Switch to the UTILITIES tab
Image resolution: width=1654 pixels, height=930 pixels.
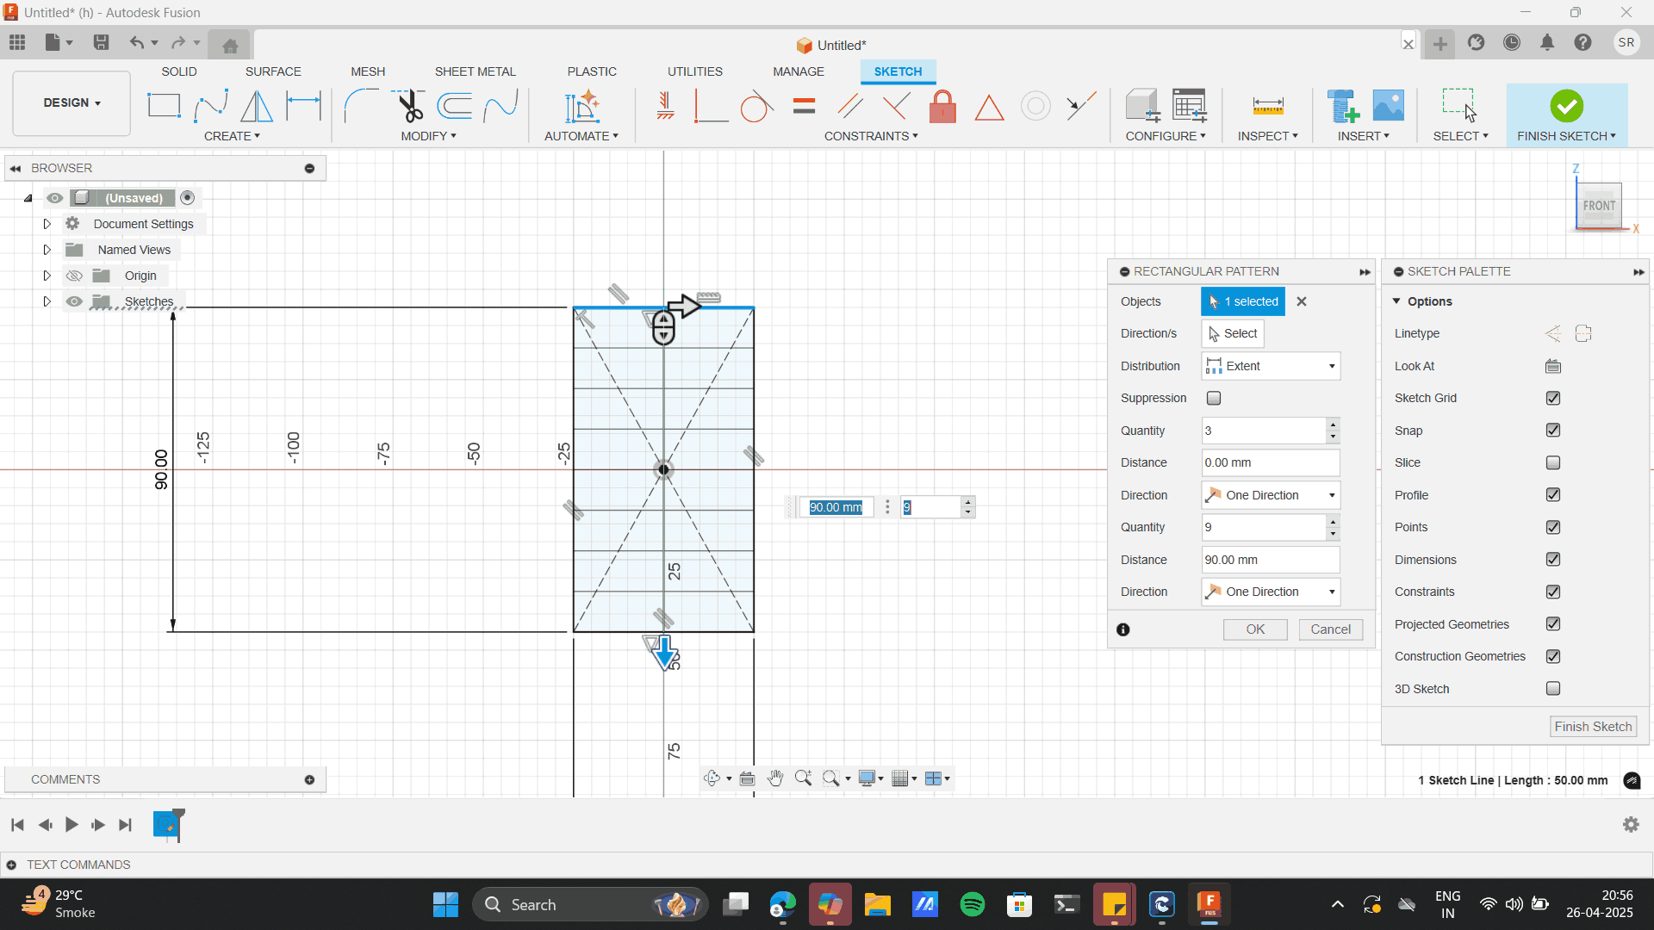695,71
